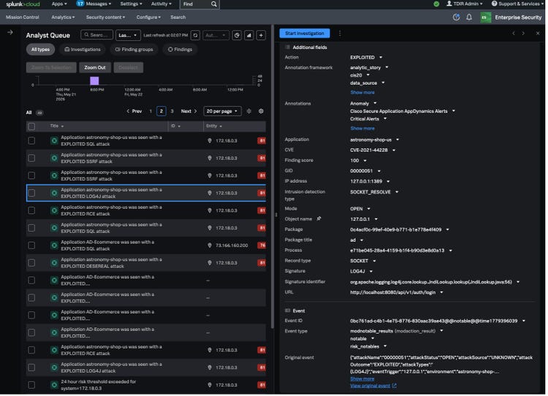Image resolution: width=548 pixels, height=396 pixels.
Task: Click status icon of EXPLOITED DESEREAL row
Action: (x=55, y=263)
